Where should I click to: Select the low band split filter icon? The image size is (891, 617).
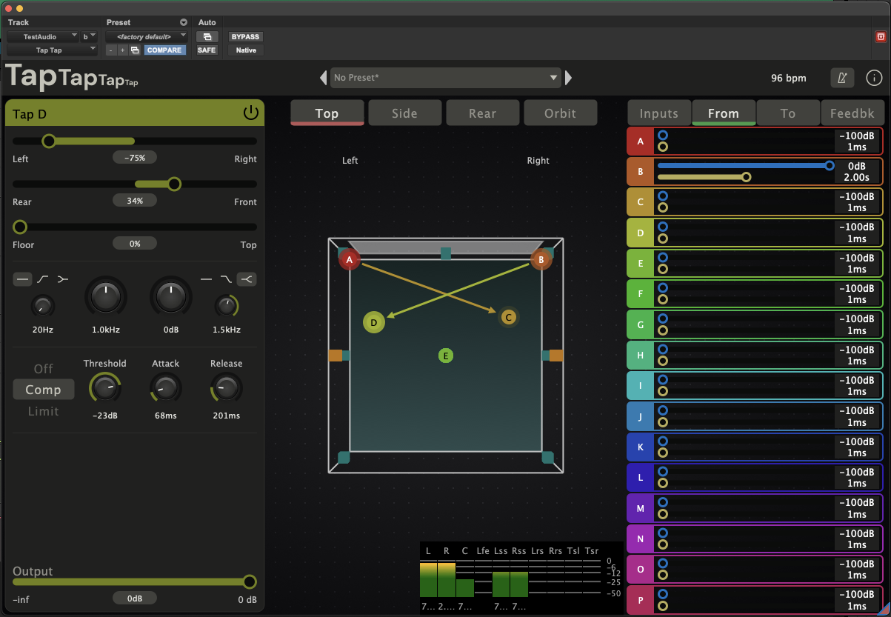click(x=62, y=279)
